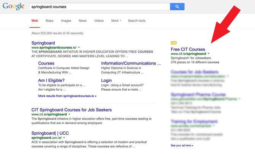This screenshot has width=255, height=154.
Task: Click the springboard.ucc.ie/ green URL
Action: (x=46, y=138)
